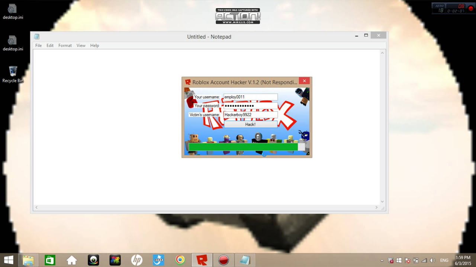Focus the Your password field
Viewport: 476px width, 267px height.
click(250, 106)
